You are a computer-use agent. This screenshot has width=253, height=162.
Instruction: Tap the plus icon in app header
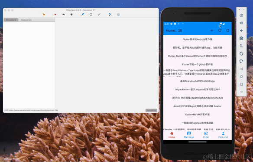(212, 30)
